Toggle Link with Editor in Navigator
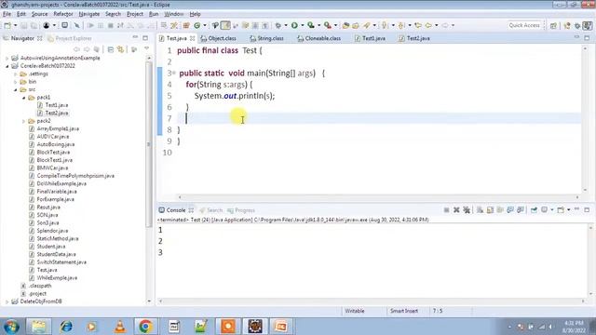The height and width of the screenshot is (335, 596). tap(120, 49)
